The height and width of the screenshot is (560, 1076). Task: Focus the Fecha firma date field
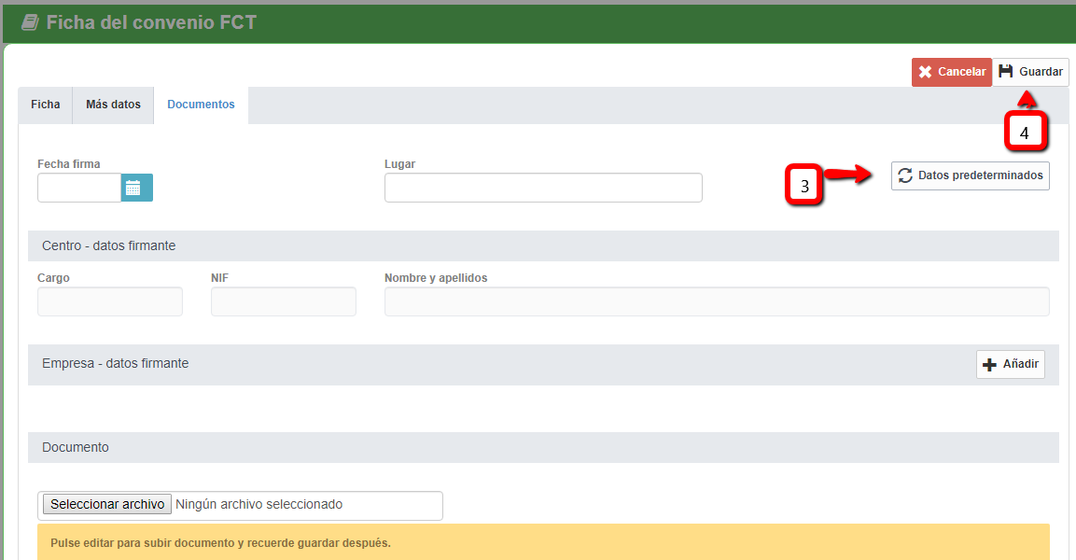click(79, 188)
